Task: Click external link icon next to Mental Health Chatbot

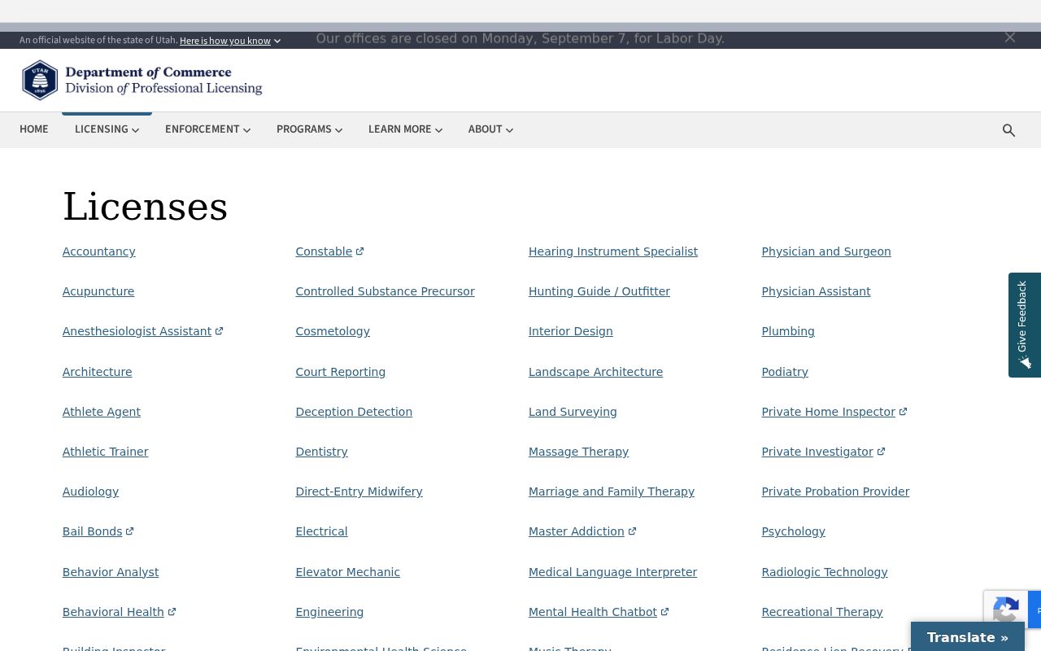Action: tap(664, 612)
